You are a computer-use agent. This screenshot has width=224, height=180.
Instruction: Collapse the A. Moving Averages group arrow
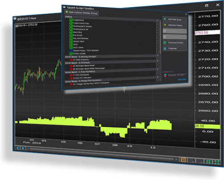157,56
